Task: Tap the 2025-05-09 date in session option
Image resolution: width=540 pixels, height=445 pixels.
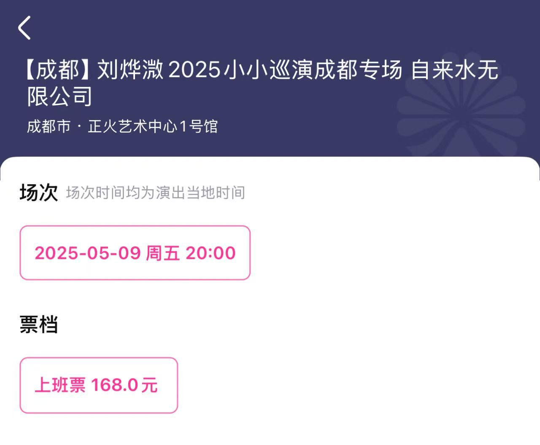Action: tap(88, 253)
